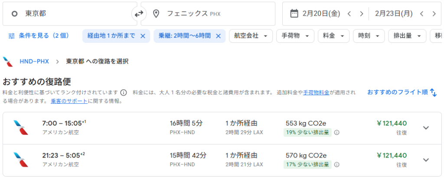Expand the 7:00 – 15:05 flight details

click(426, 128)
